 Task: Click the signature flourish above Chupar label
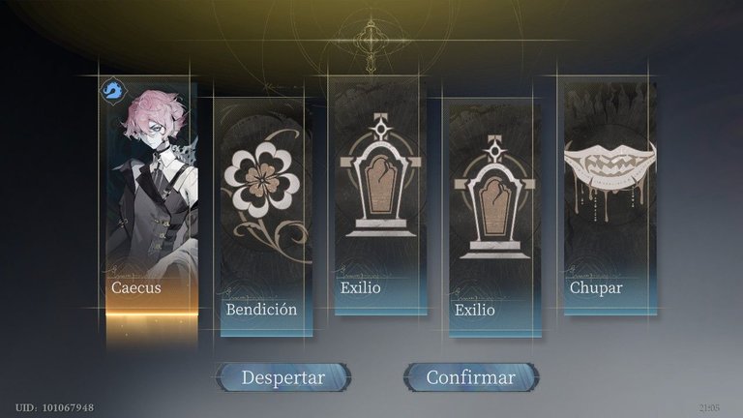[x=585, y=273]
